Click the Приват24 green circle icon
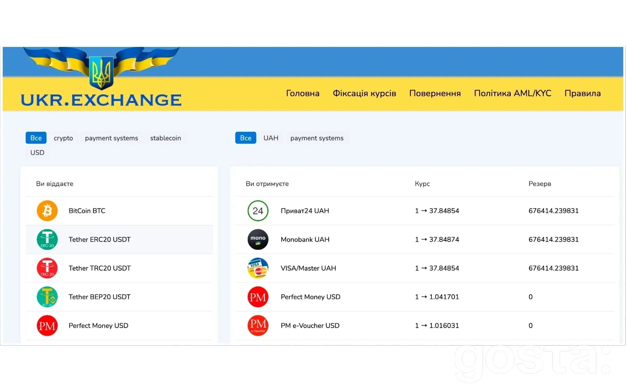This screenshot has width=626, height=391. (258, 211)
